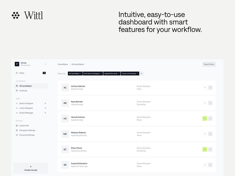This screenshot has height=176, width=235.
Task: Click the Career Site icon
Action: 17,126
